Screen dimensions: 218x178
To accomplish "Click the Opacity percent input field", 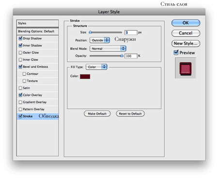I will point(131,56).
